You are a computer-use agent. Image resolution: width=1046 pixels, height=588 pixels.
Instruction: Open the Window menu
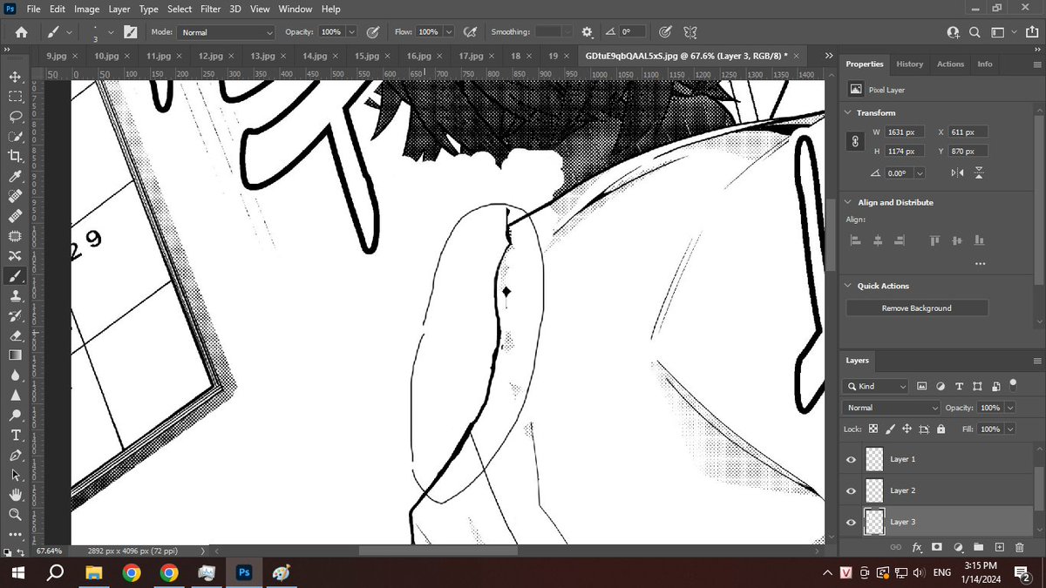click(x=295, y=9)
